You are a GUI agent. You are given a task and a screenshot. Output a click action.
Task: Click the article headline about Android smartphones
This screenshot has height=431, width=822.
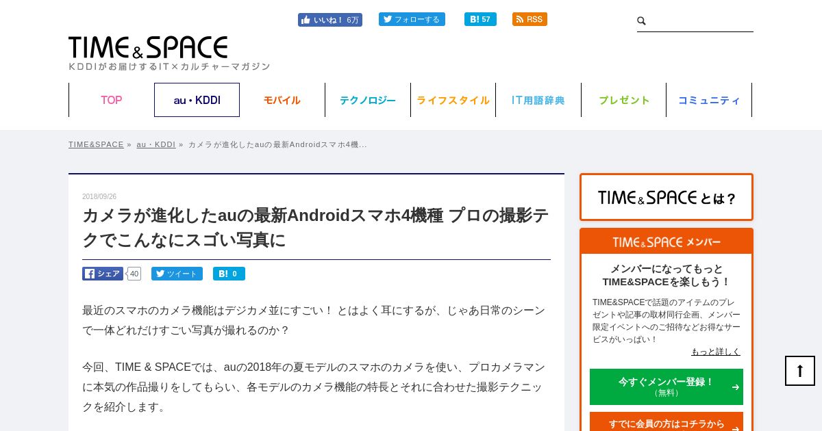click(x=316, y=227)
